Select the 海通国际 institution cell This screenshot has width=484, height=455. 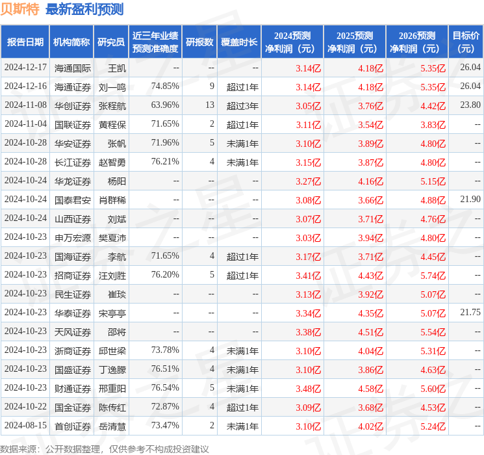coord(73,68)
